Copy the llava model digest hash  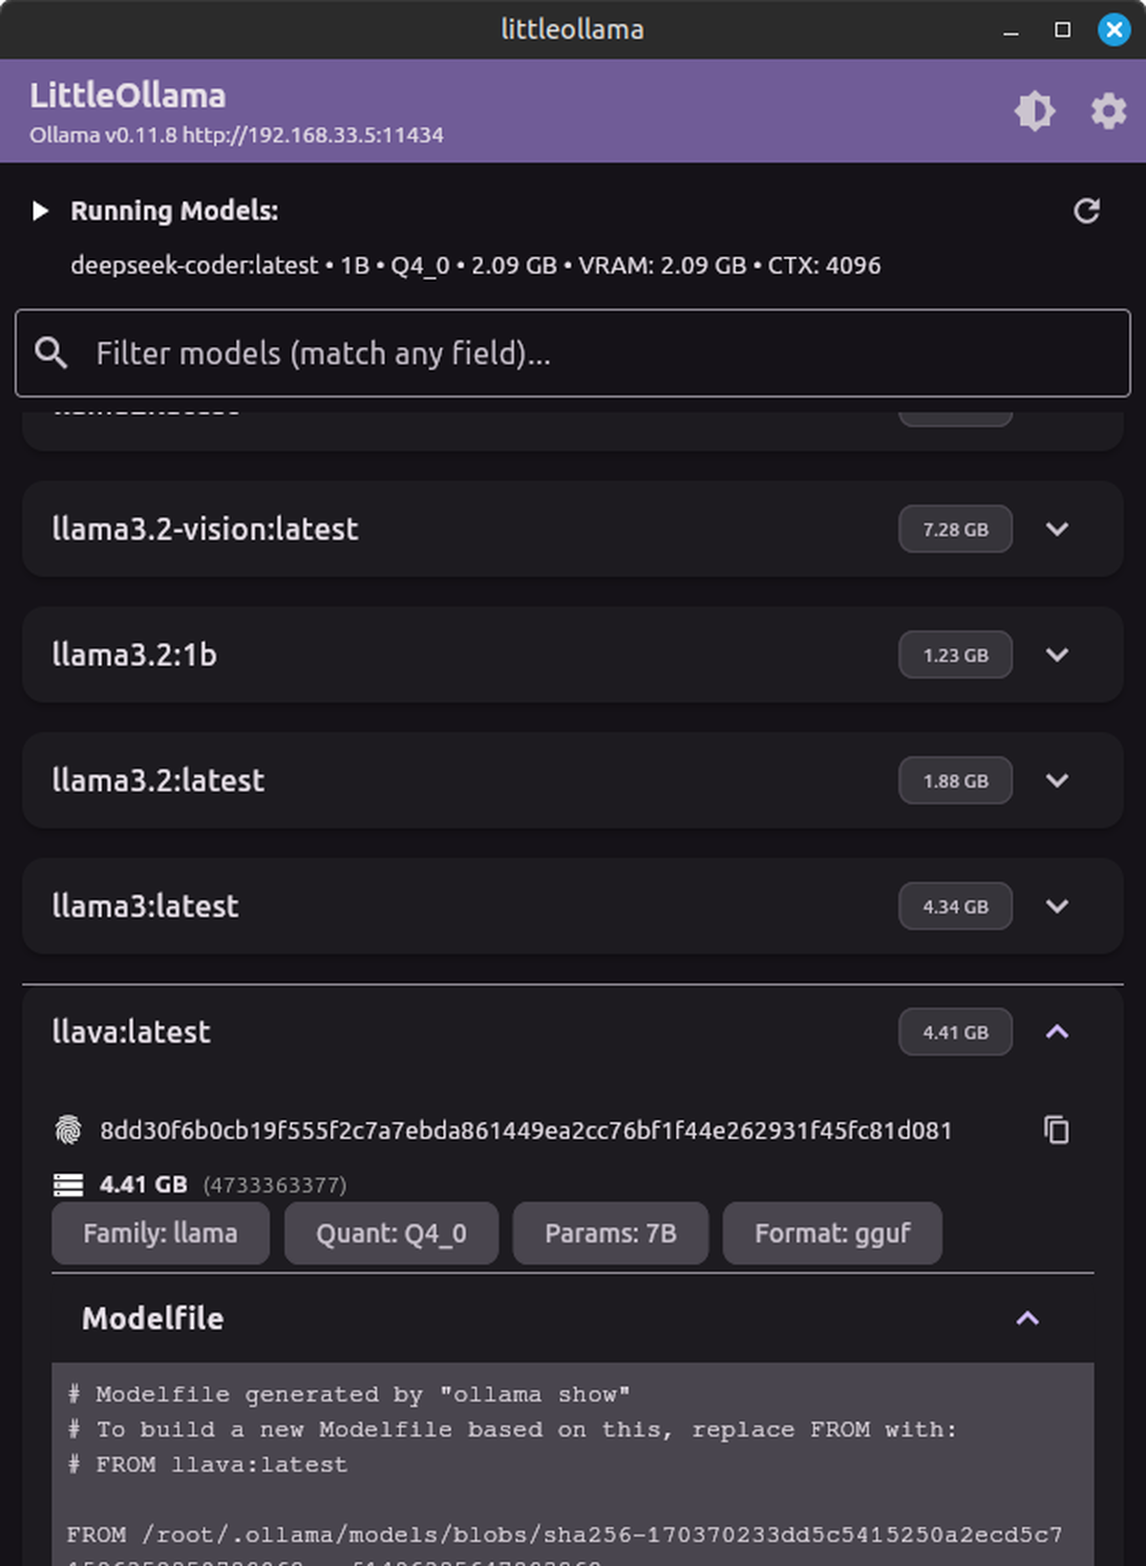coord(1056,1130)
